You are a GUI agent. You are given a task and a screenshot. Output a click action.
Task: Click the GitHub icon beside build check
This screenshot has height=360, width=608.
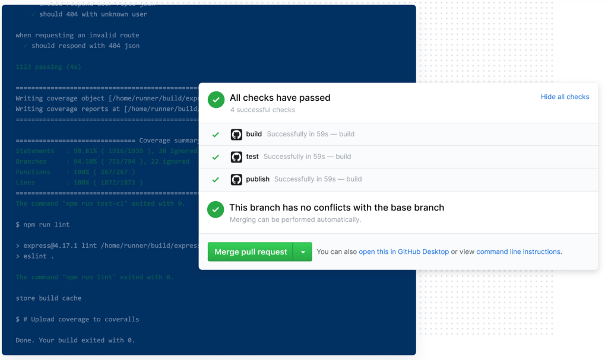(x=236, y=135)
